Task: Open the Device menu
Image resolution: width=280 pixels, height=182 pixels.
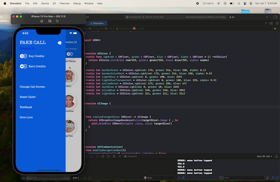Action: pos(45,3)
